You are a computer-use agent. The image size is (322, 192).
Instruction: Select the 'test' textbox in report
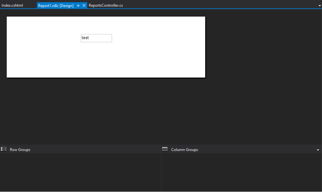coord(96,38)
